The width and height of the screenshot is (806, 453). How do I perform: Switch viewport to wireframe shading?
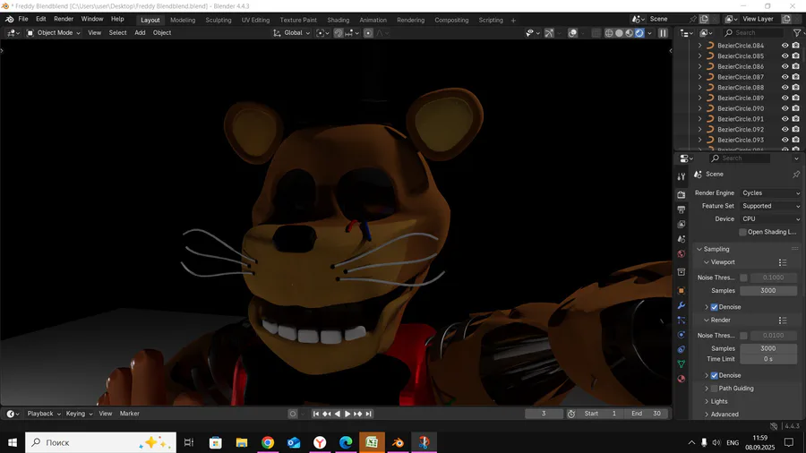pyautogui.click(x=609, y=33)
